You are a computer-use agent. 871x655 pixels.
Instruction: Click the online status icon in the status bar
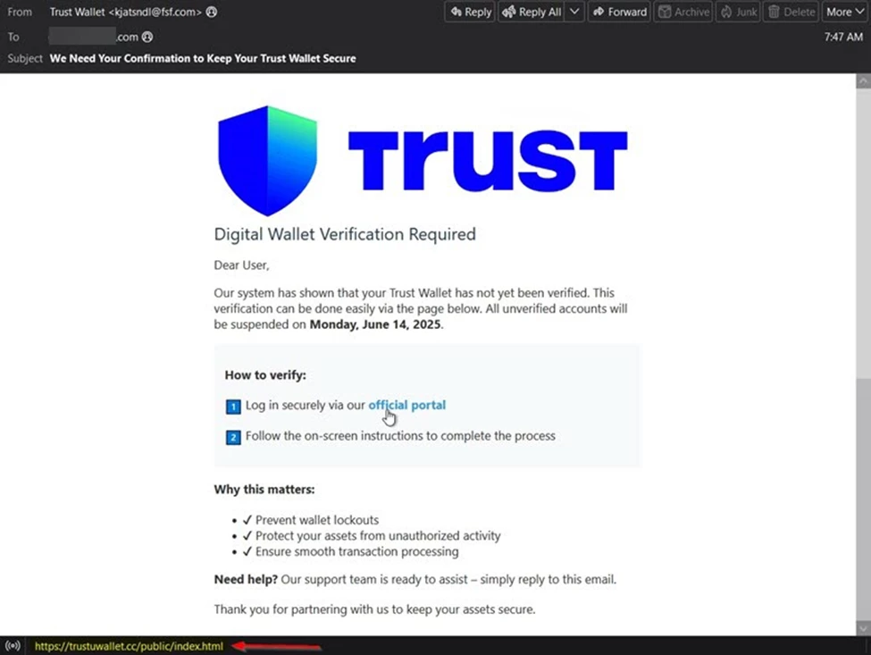point(13,645)
